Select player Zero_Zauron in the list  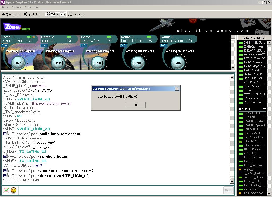[x=252, y=102]
